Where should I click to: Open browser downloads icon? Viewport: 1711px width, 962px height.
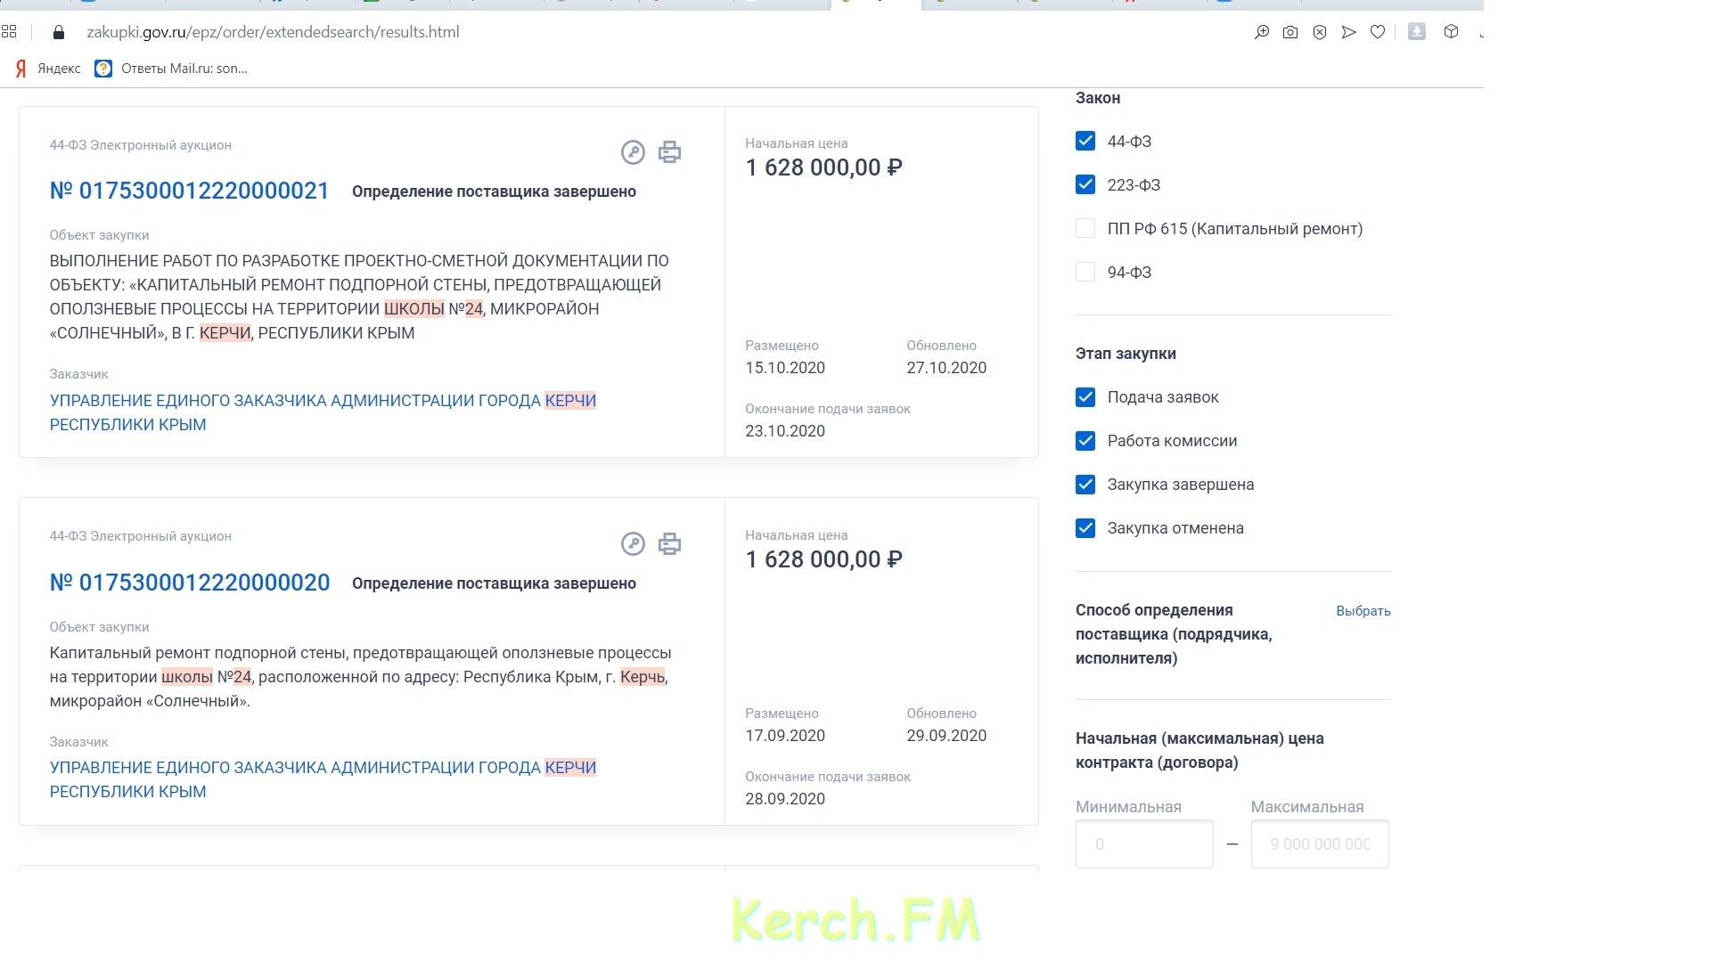pyautogui.click(x=1417, y=32)
